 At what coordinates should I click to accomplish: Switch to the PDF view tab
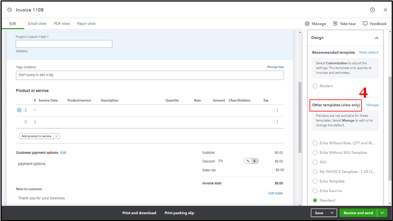coord(62,24)
